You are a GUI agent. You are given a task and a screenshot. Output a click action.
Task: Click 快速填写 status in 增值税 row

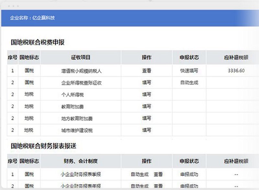[189, 71]
